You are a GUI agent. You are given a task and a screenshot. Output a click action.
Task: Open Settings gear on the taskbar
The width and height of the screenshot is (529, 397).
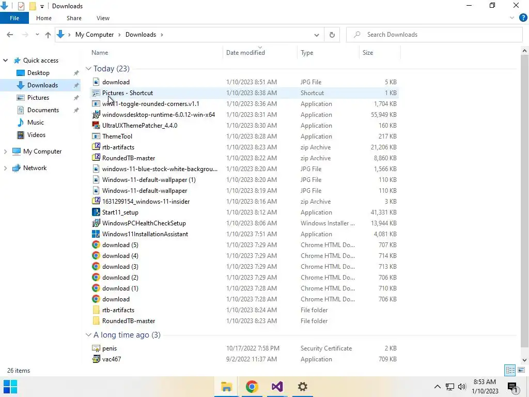tap(302, 387)
